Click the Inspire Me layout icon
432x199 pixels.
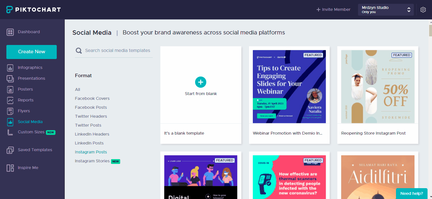click(10, 168)
